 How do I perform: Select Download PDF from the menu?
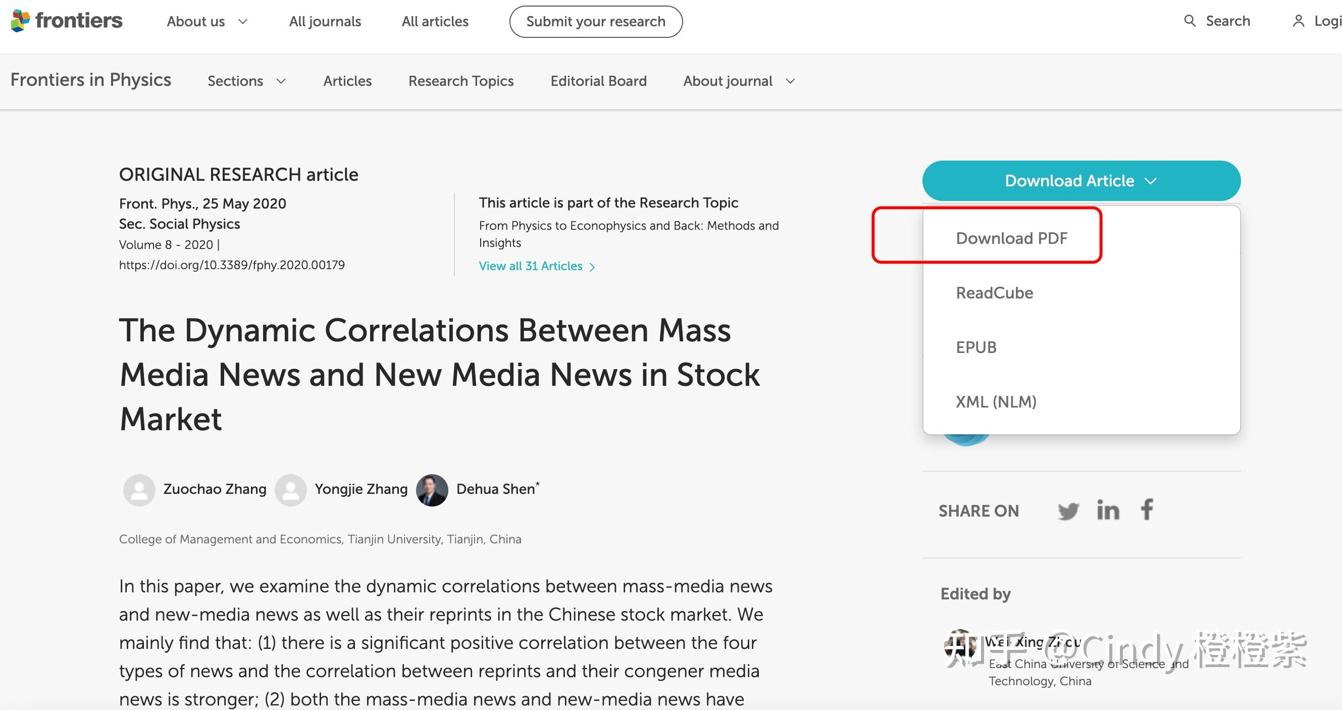pos(1011,238)
